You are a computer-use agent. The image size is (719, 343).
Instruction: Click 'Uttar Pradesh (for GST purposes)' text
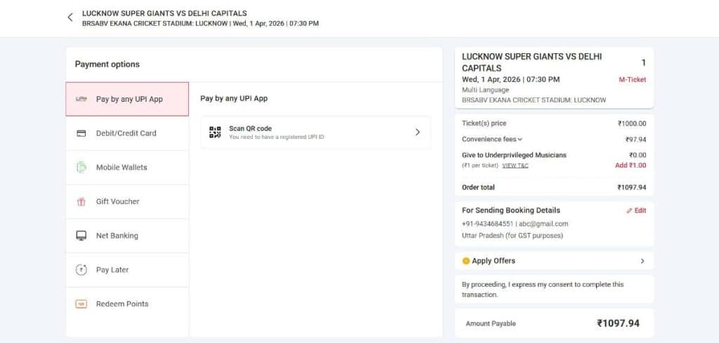tap(512, 236)
